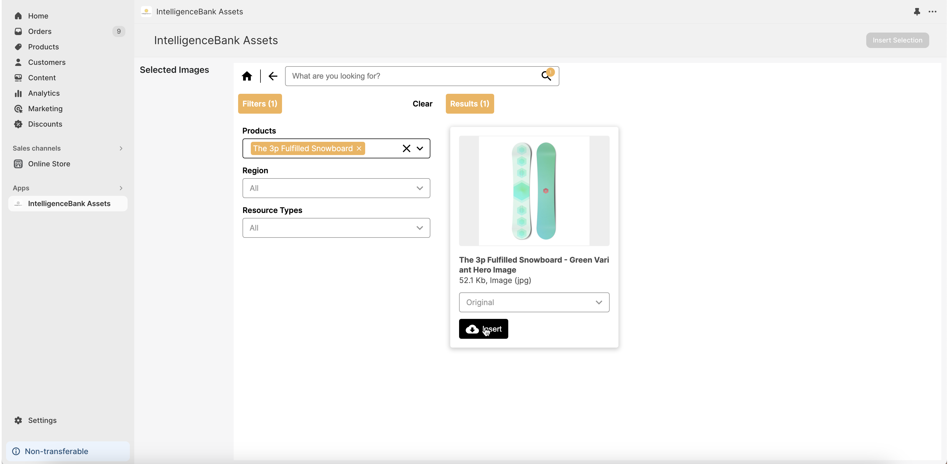This screenshot has height=464, width=948.
Task: Open the Original size dropdown
Action: coord(534,302)
